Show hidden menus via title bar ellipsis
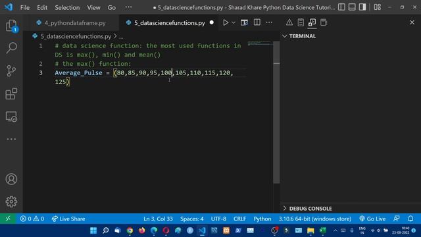 click(x=128, y=7)
